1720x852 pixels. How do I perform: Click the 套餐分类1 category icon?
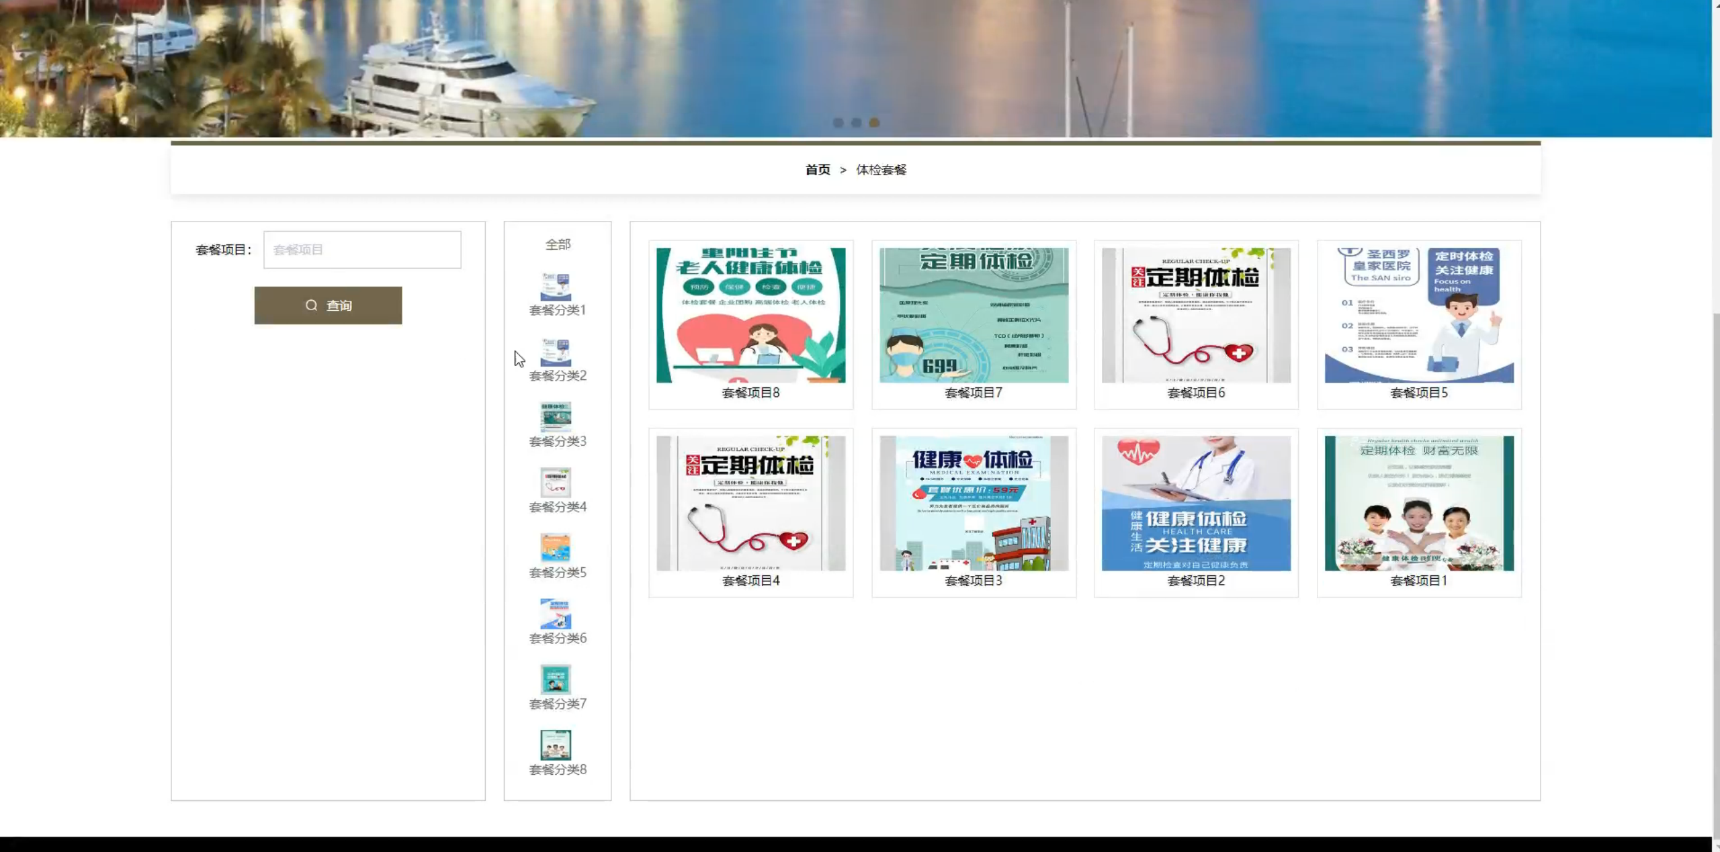coord(556,287)
